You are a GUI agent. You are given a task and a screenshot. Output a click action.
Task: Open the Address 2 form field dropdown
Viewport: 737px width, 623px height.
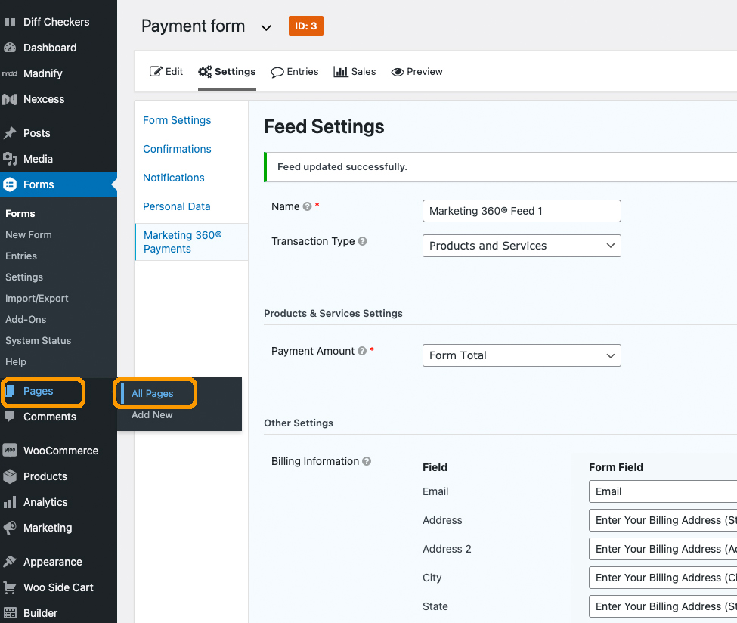[663, 549]
